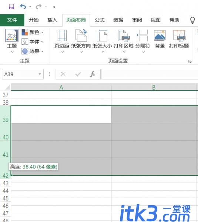198x222 pixels.
Task: Click the formula bar three-dot resize handle
Action: click(50, 74)
